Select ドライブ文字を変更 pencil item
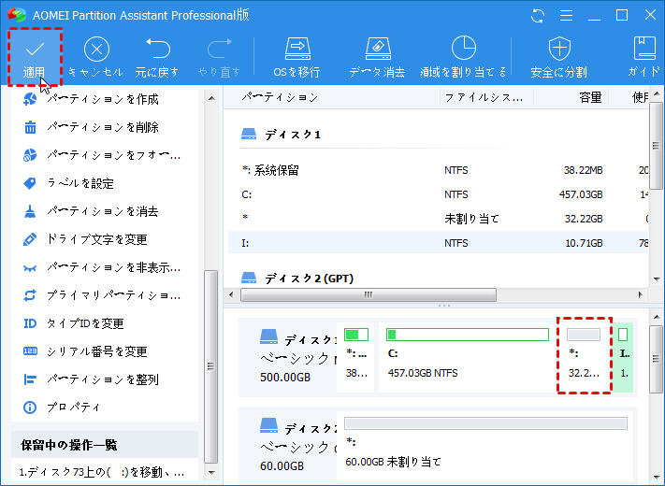 coord(85,239)
